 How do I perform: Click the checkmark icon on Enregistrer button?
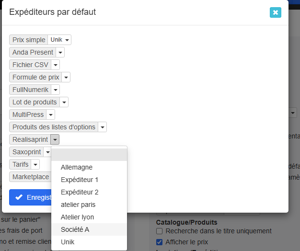pyautogui.click(x=19, y=197)
